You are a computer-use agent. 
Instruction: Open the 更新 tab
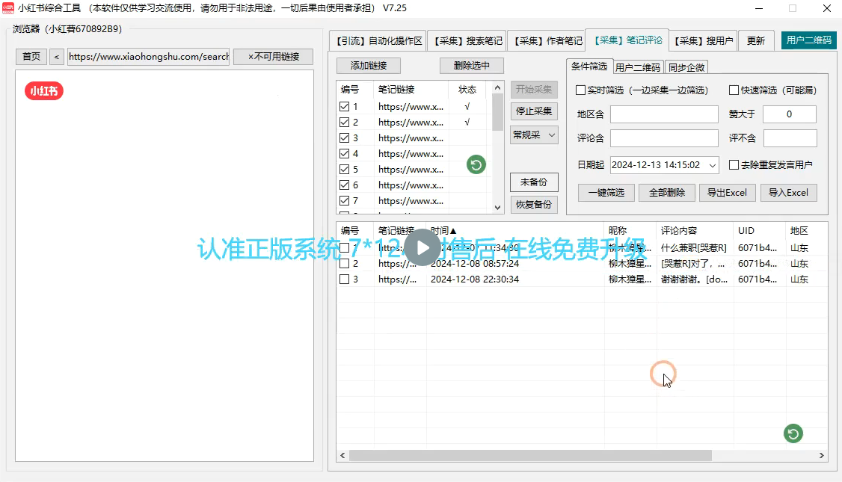tap(756, 41)
